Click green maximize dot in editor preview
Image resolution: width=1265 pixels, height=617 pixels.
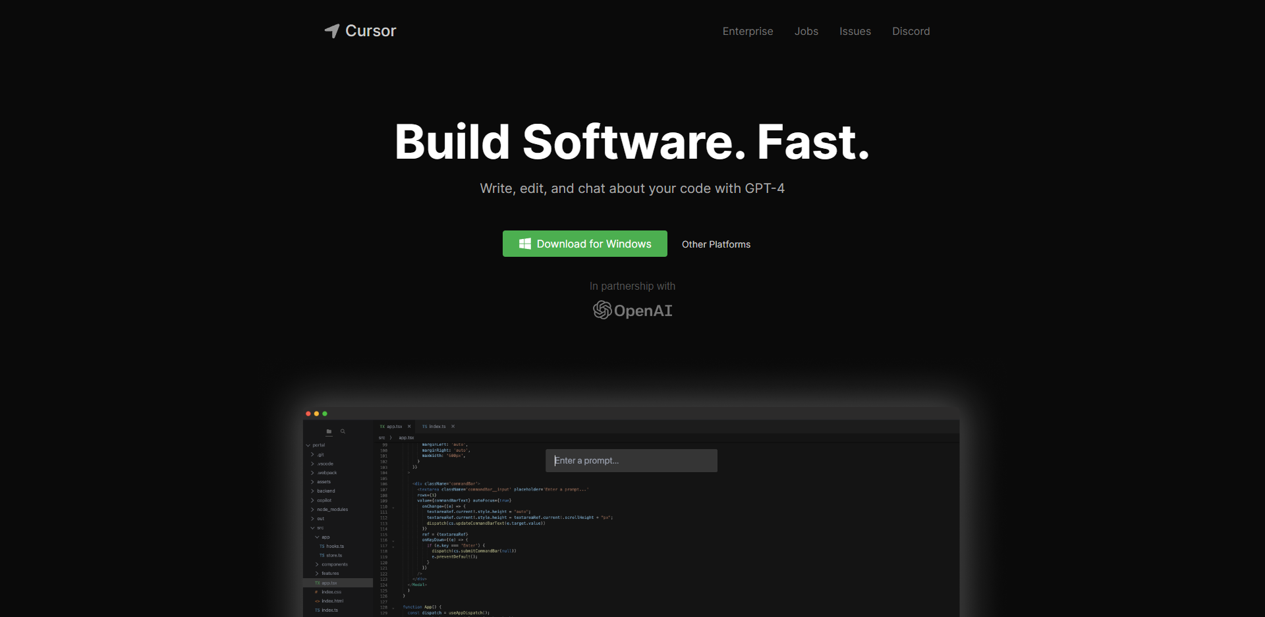point(325,414)
